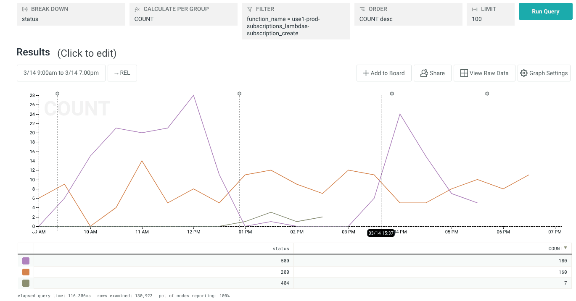The width and height of the screenshot is (576, 301).
Task: Add the graph to a Board
Action: (383, 73)
